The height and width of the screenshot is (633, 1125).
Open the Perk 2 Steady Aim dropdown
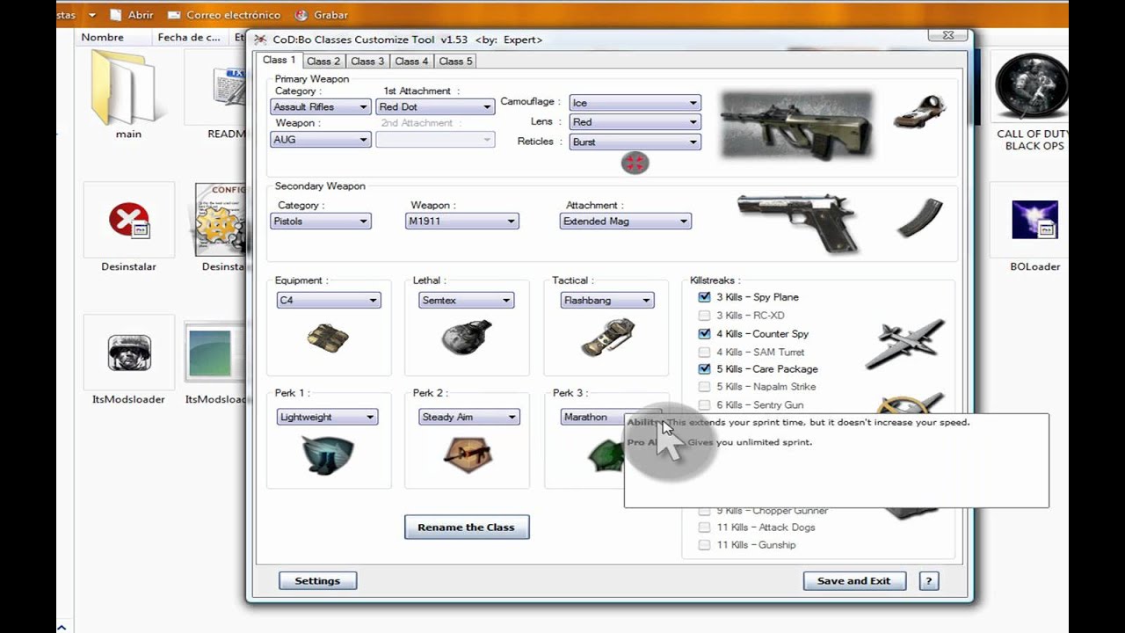(x=469, y=418)
